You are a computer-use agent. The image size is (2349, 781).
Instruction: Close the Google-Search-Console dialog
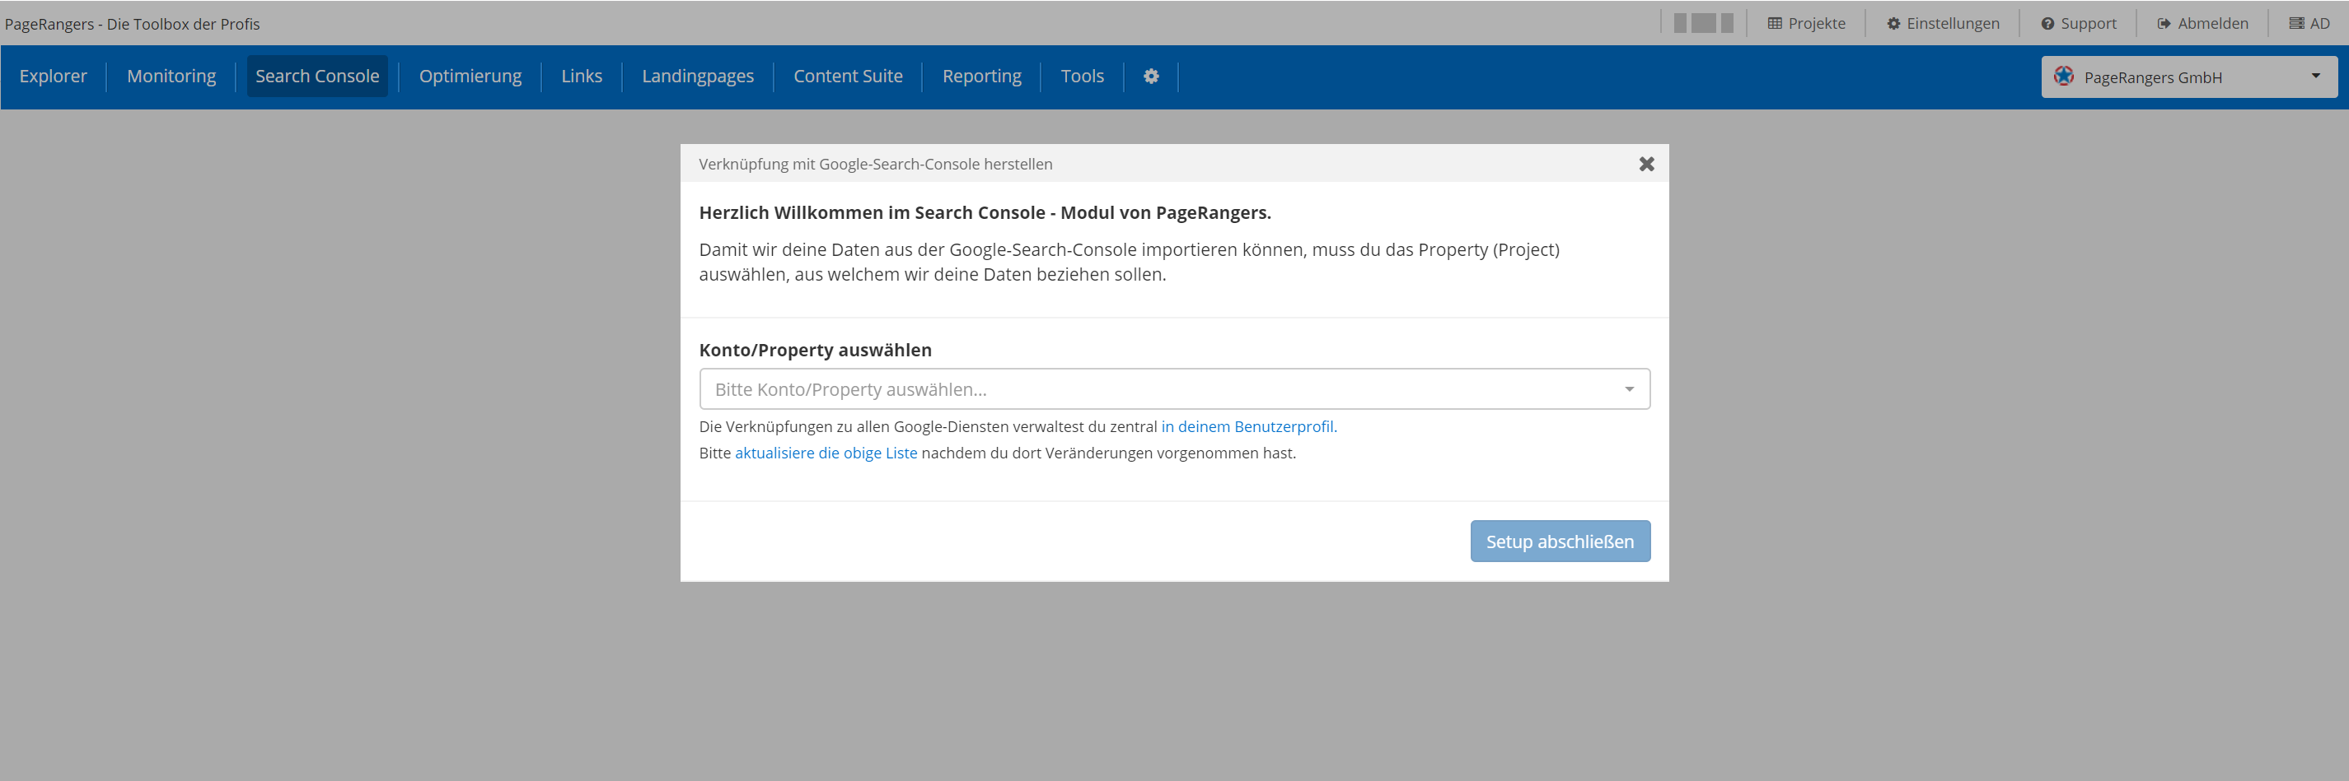click(x=1646, y=164)
